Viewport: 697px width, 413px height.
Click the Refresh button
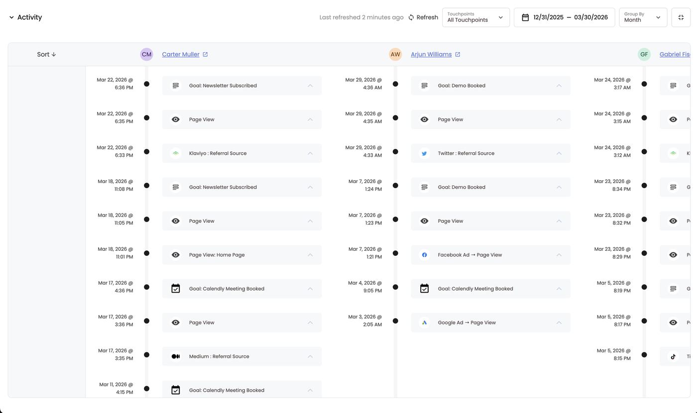point(423,17)
